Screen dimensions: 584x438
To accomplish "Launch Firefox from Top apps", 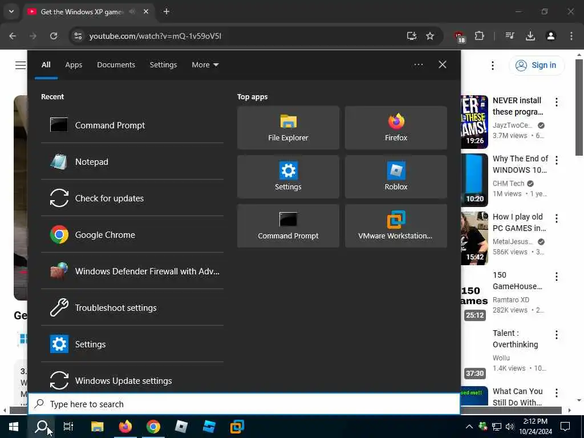I will coord(396,128).
